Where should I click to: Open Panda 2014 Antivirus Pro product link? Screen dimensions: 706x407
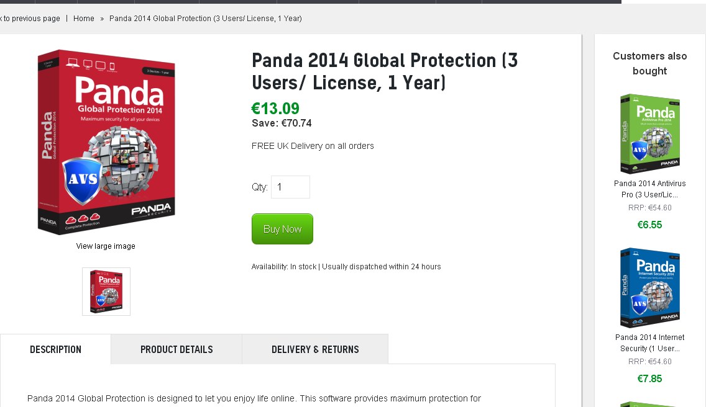pos(649,189)
